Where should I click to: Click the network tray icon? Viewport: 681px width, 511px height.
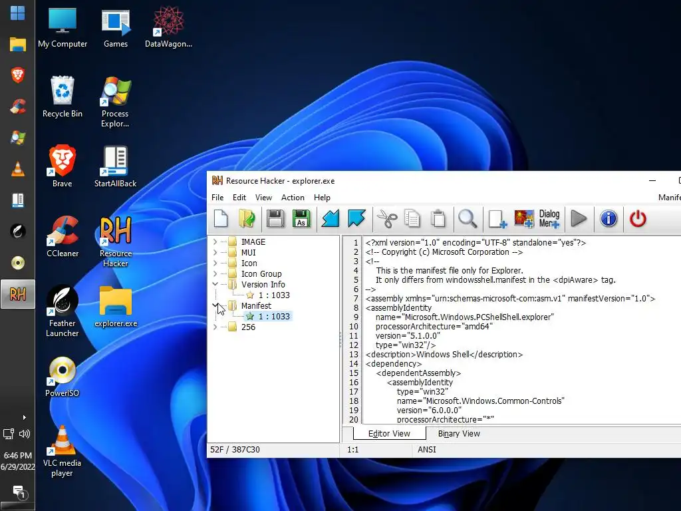point(9,434)
